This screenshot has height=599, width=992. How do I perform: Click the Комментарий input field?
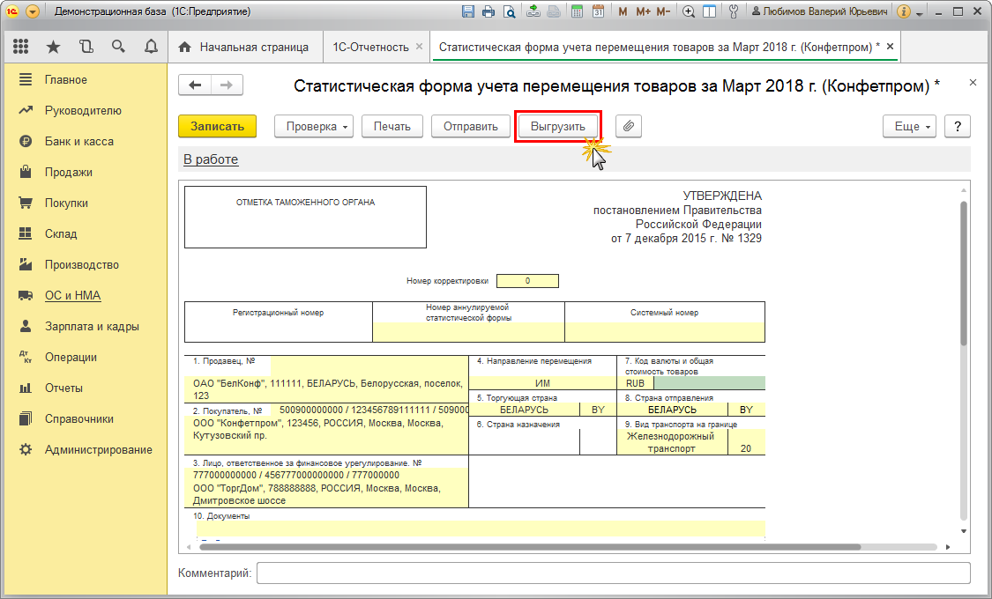point(613,573)
